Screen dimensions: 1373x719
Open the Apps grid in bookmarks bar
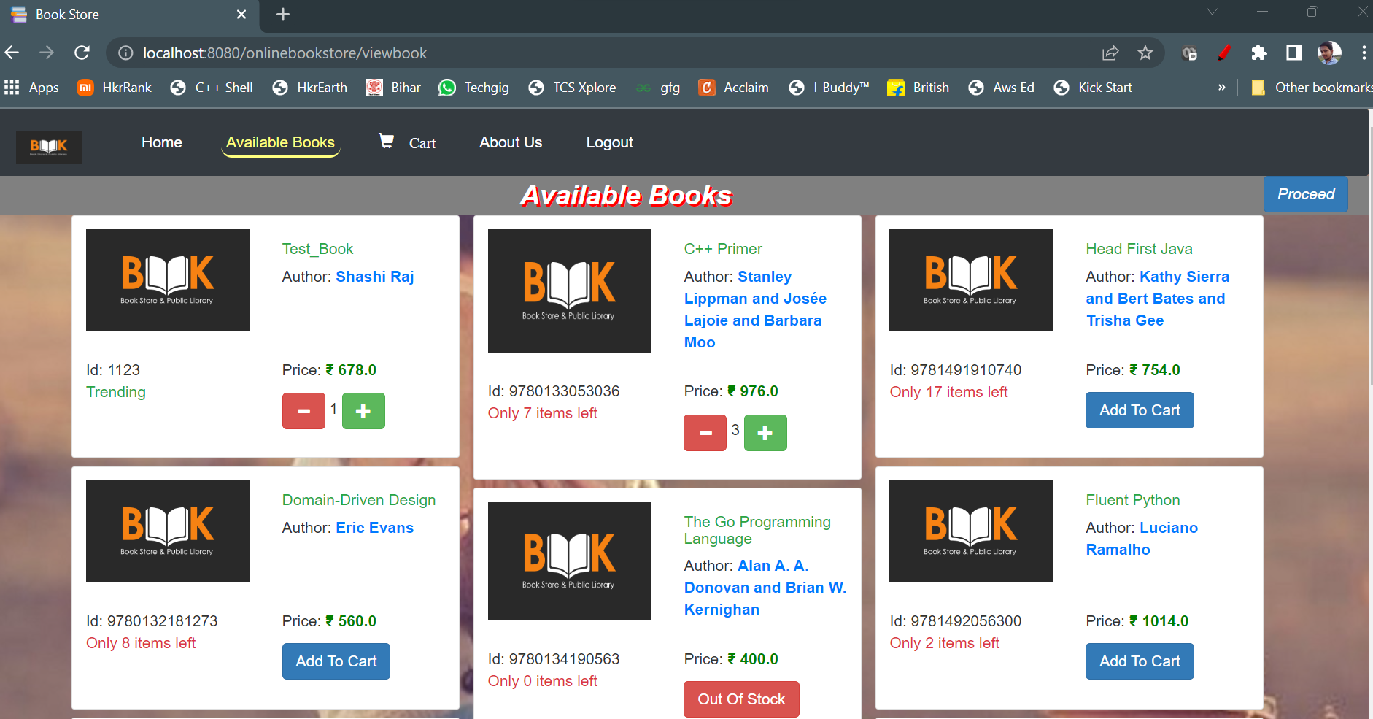pos(12,88)
